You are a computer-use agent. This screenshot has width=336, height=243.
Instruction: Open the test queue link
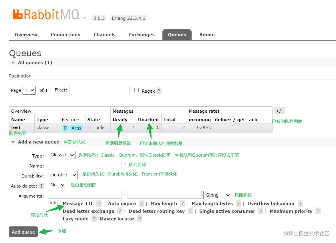tap(16, 128)
